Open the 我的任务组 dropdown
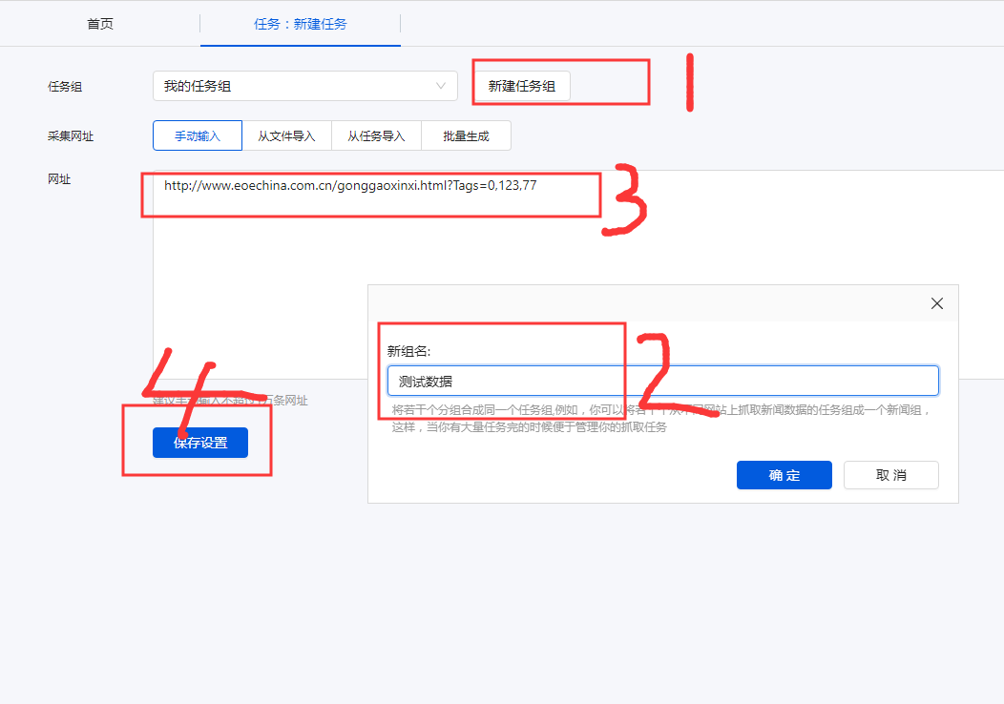The height and width of the screenshot is (704, 1004). click(304, 86)
